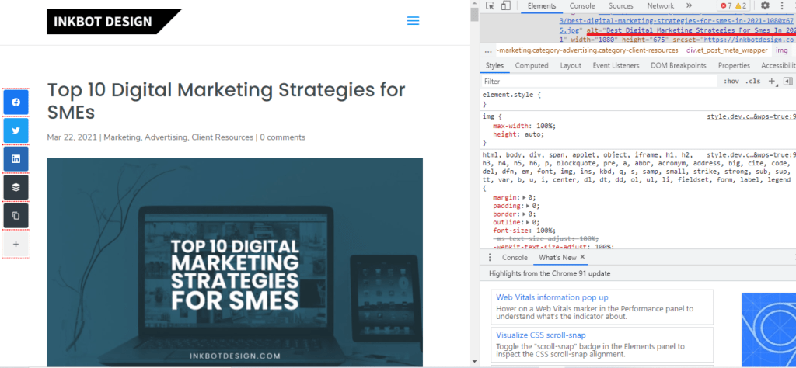This screenshot has height=368, width=796.
Task: Activate the inspect element picker in DevTools
Action: (490, 6)
